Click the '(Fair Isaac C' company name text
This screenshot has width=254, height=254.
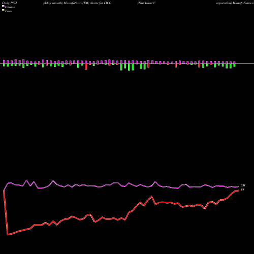[x=146, y=3]
